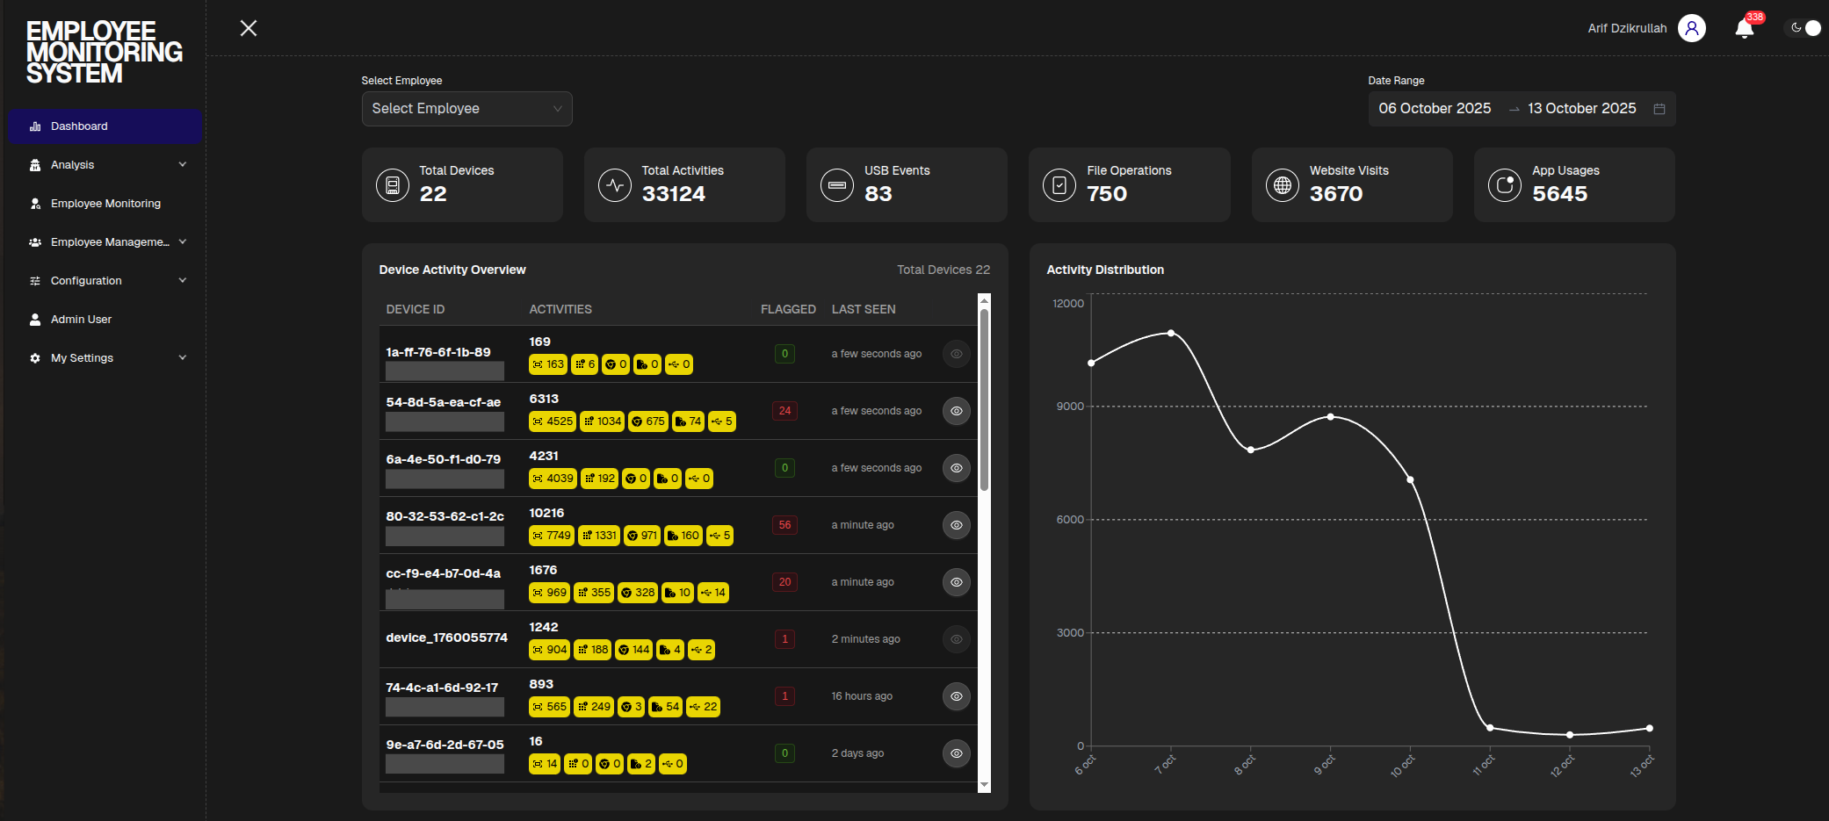Viewport: 1829px width, 821px height.
Task: Click the Admin User sidebar entry
Action: pos(80,319)
